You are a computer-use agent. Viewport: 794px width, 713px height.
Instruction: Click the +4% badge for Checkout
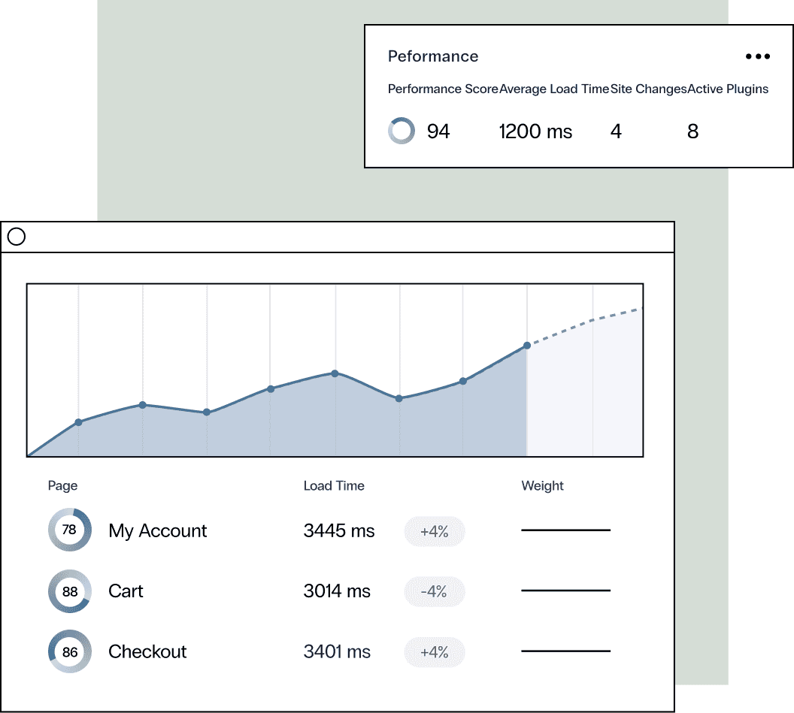435,652
